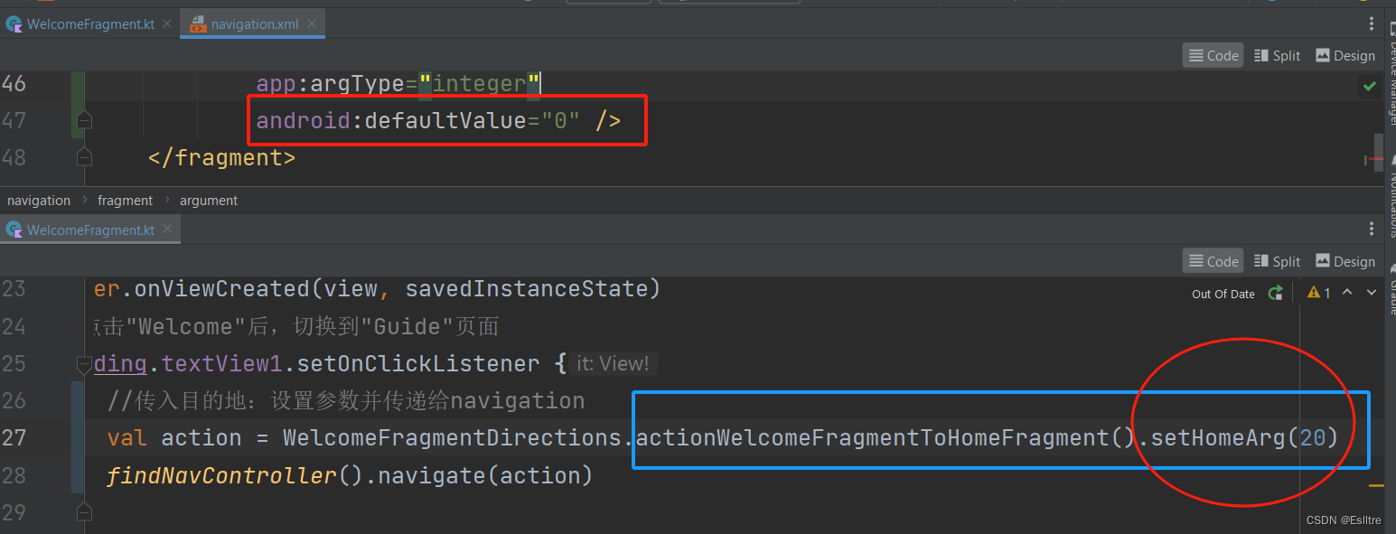Click the green inspection checkmark indicator
Image resolution: width=1396 pixels, height=534 pixels.
[1370, 85]
